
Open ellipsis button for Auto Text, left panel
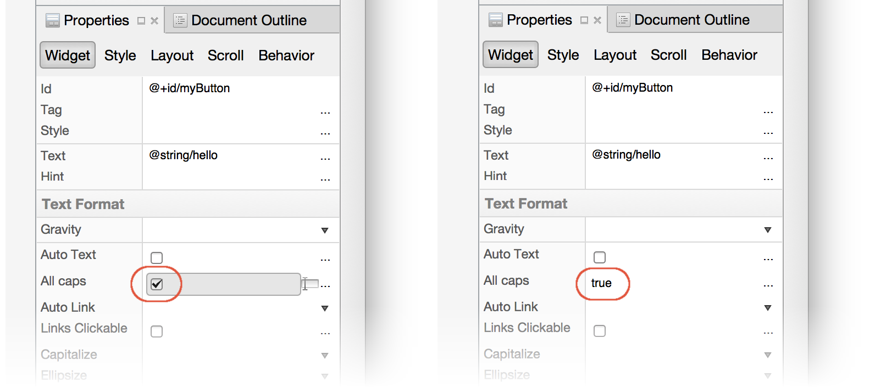pyautogui.click(x=325, y=259)
